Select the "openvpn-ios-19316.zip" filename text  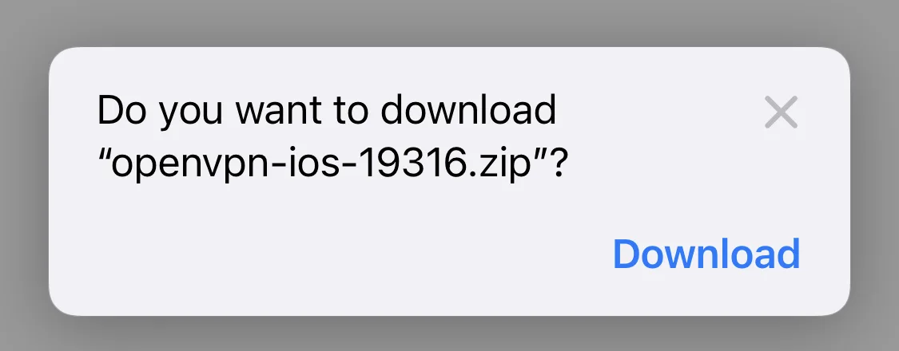(325, 165)
